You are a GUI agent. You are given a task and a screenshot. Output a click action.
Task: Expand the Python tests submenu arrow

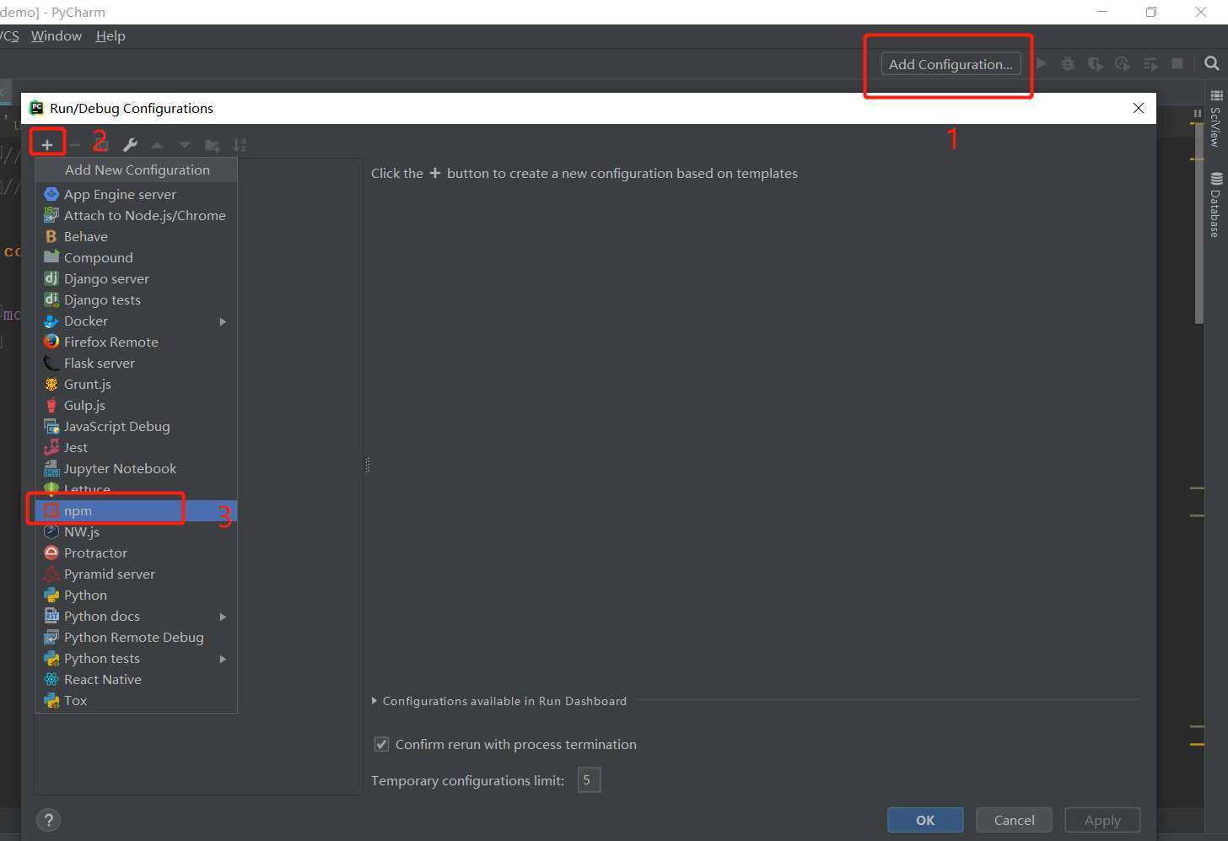pyautogui.click(x=223, y=659)
